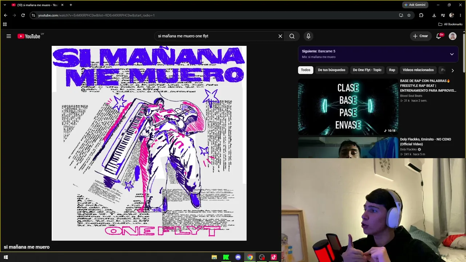Open Discord from the taskbar
The width and height of the screenshot is (466, 262).
click(x=238, y=257)
